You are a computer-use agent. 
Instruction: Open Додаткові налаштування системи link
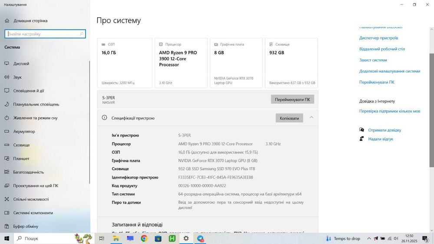[390, 71]
